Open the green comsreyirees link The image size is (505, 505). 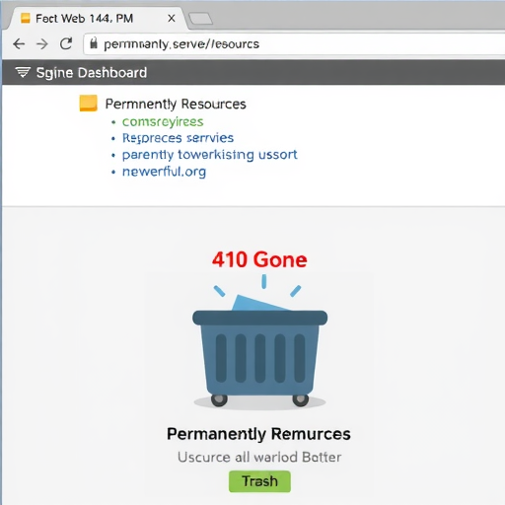[163, 122]
